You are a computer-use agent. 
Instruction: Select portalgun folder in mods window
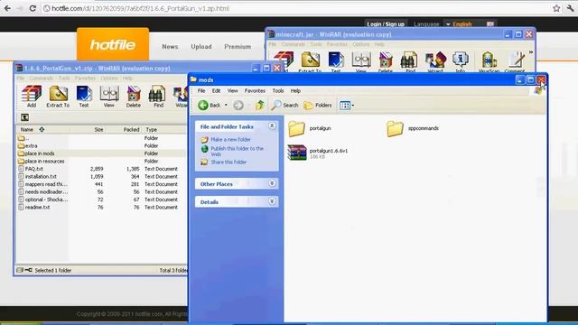click(310, 128)
